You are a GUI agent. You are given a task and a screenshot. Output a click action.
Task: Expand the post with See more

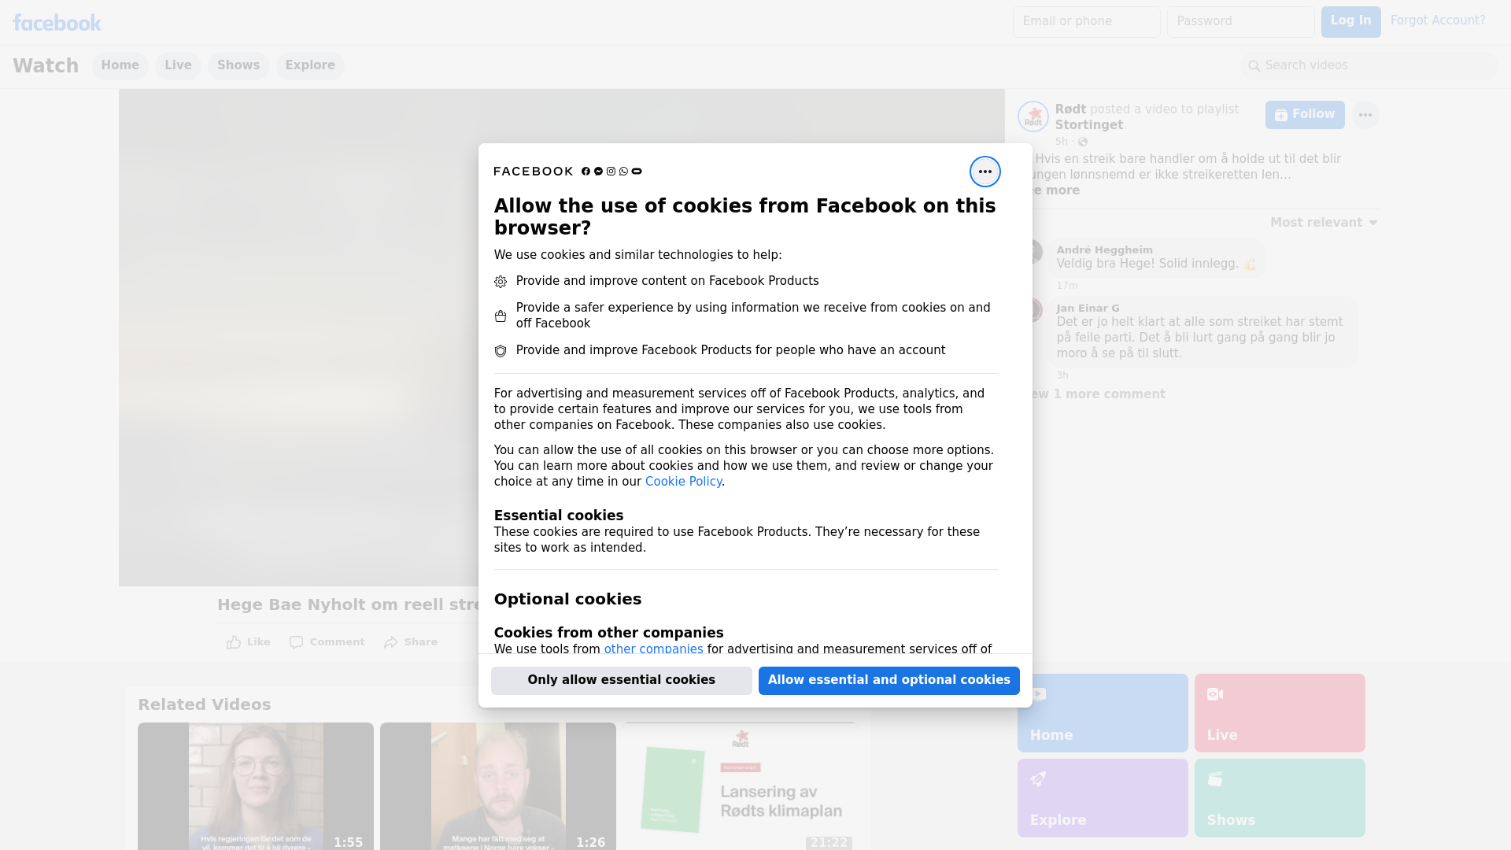1056,190
